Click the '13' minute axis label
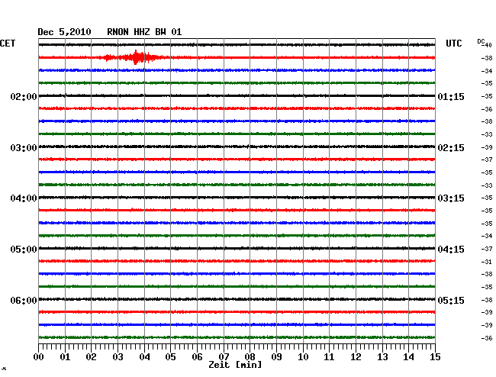 tap(382, 356)
